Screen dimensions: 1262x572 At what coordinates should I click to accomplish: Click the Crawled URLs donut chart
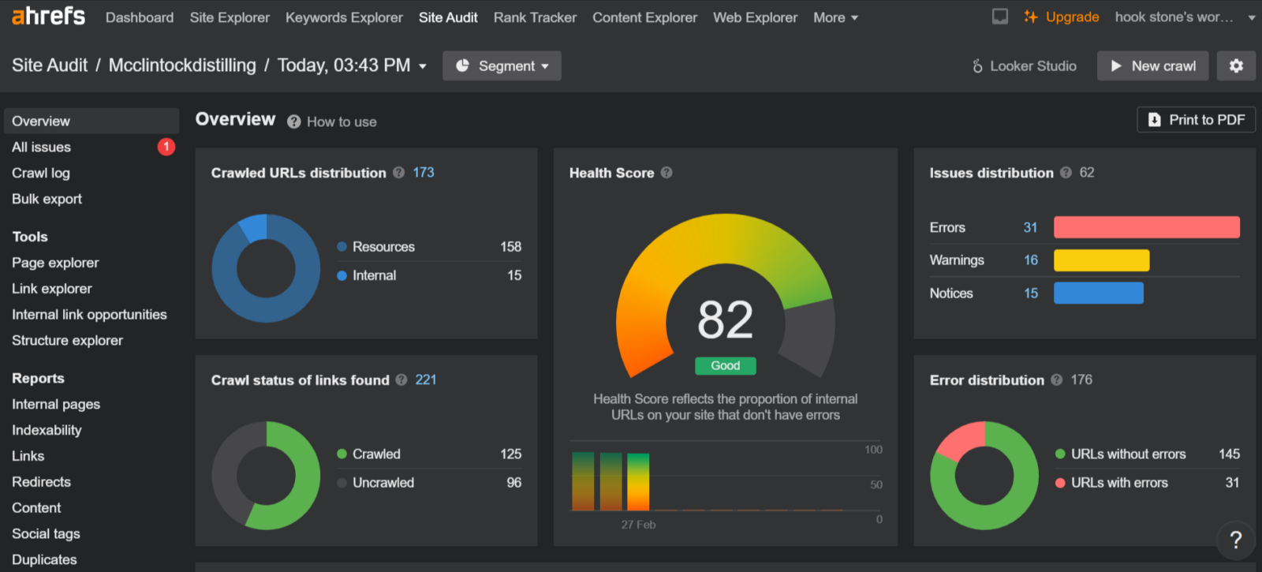click(x=266, y=268)
